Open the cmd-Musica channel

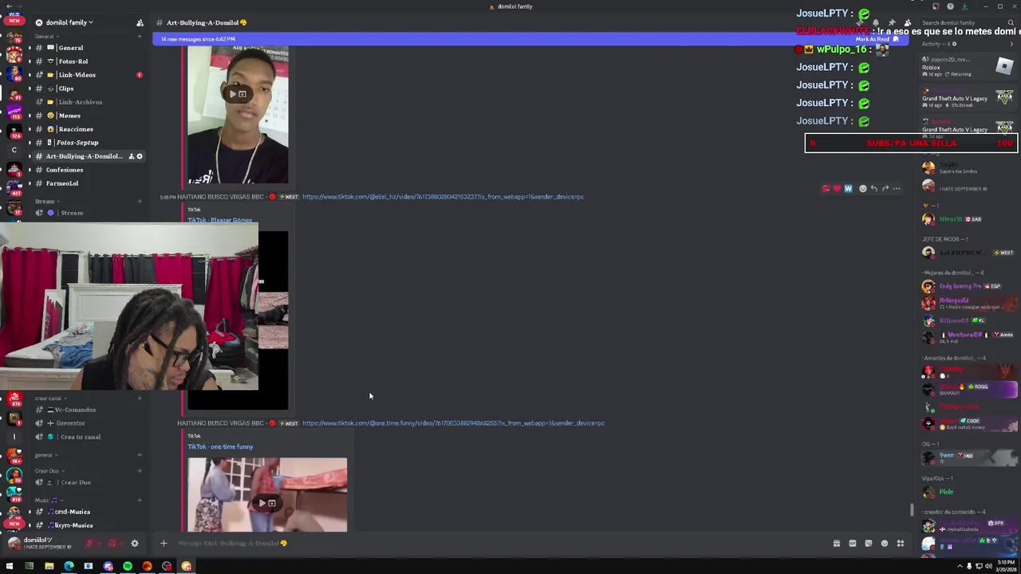pos(86,512)
